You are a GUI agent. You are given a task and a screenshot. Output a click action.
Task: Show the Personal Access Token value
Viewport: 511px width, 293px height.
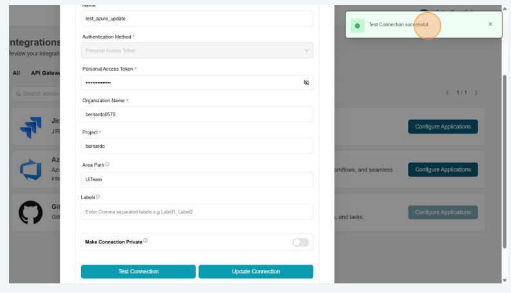tap(306, 83)
